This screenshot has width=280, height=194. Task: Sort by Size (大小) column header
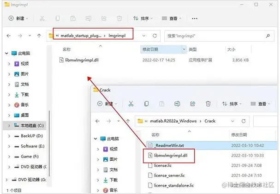[231, 49]
